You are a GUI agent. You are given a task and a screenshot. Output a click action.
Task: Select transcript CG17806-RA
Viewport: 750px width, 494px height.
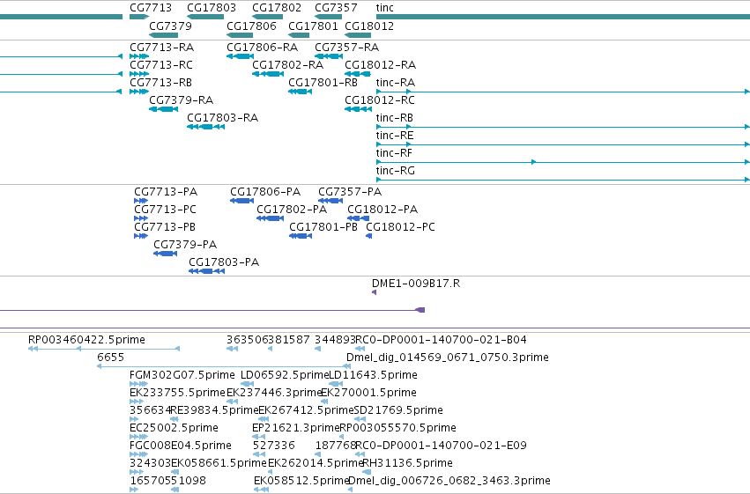(x=262, y=48)
